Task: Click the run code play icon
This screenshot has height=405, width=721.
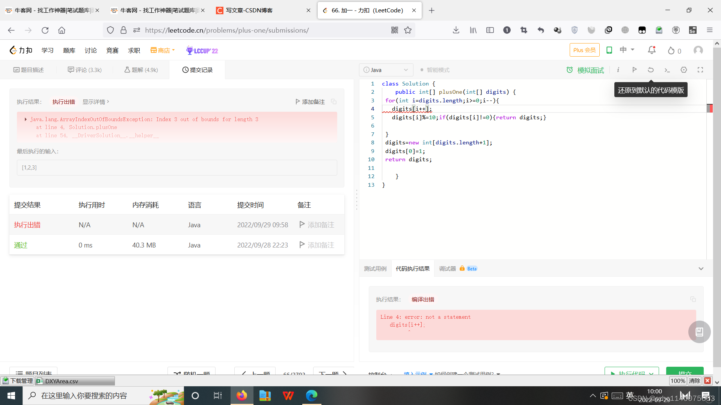Action: pyautogui.click(x=634, y=70)
